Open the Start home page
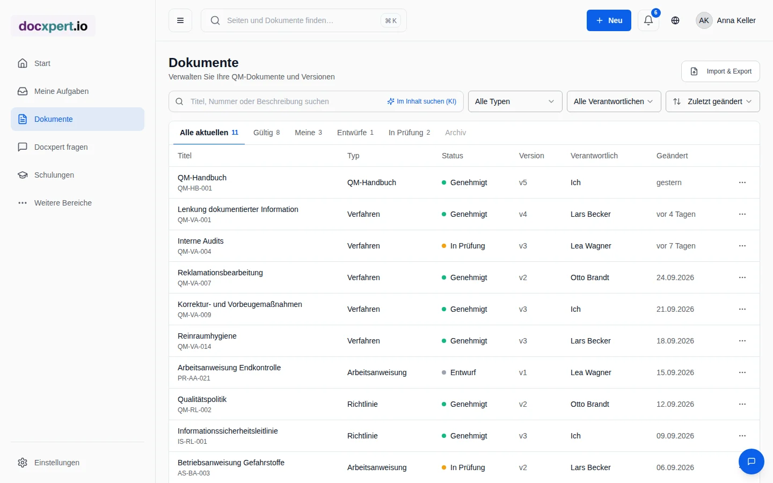Viewport: 773px width, 483px height. click(x=77, y=63)
